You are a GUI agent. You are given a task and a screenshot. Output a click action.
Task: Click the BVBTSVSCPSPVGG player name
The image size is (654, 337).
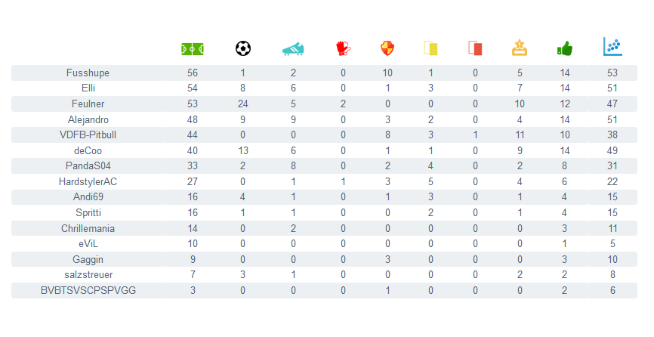point(88,290)
